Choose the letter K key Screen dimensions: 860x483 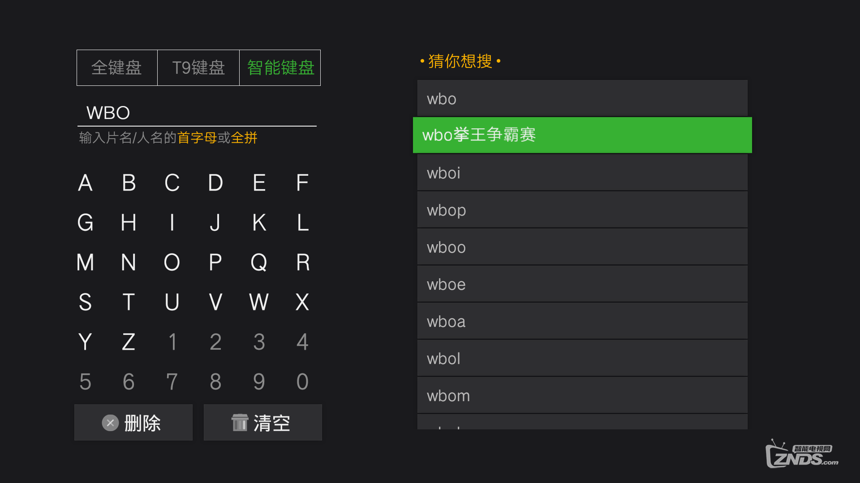coord(259,223)
